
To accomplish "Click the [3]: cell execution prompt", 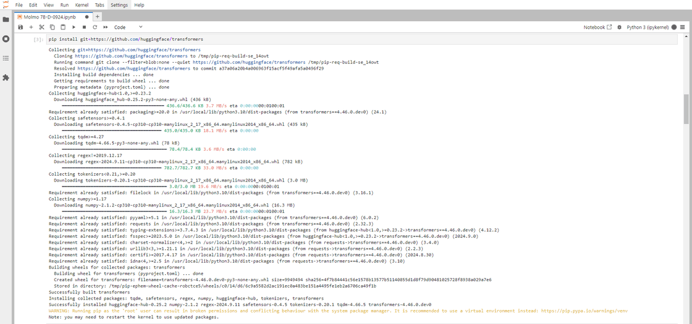I will point(39,40).
